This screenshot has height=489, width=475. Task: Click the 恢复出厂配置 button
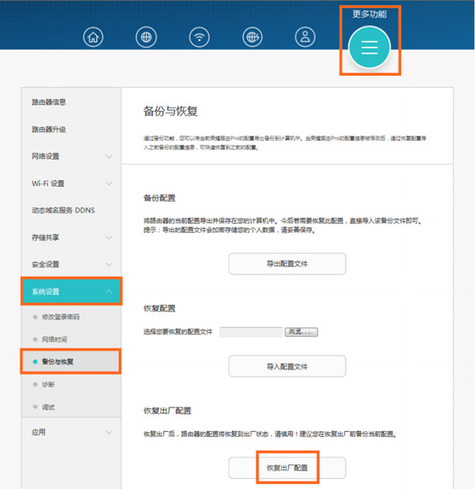coord(287,468)
